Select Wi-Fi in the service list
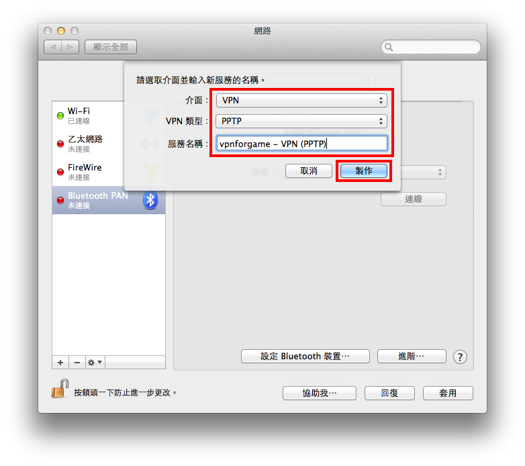 [89, 115]
